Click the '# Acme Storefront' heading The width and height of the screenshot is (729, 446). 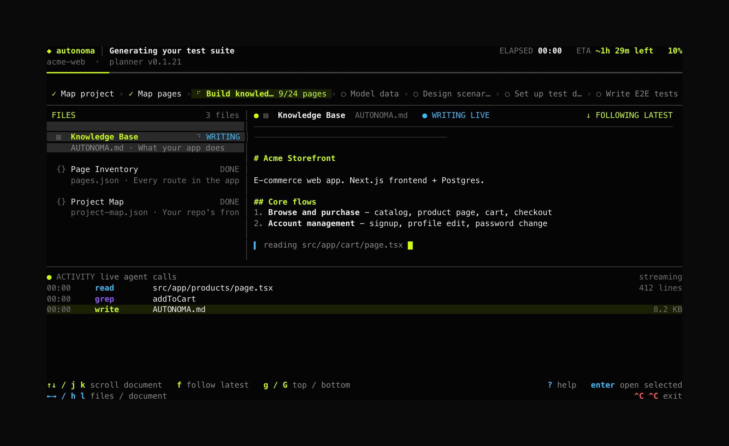[295, 158]
